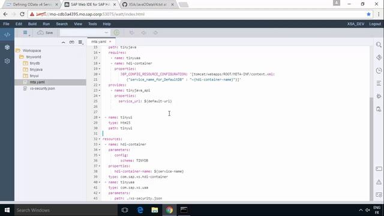Screen dimensions: 384x216
Task: Click the back arrow icon in toolbar
Action: click(144, 32)
